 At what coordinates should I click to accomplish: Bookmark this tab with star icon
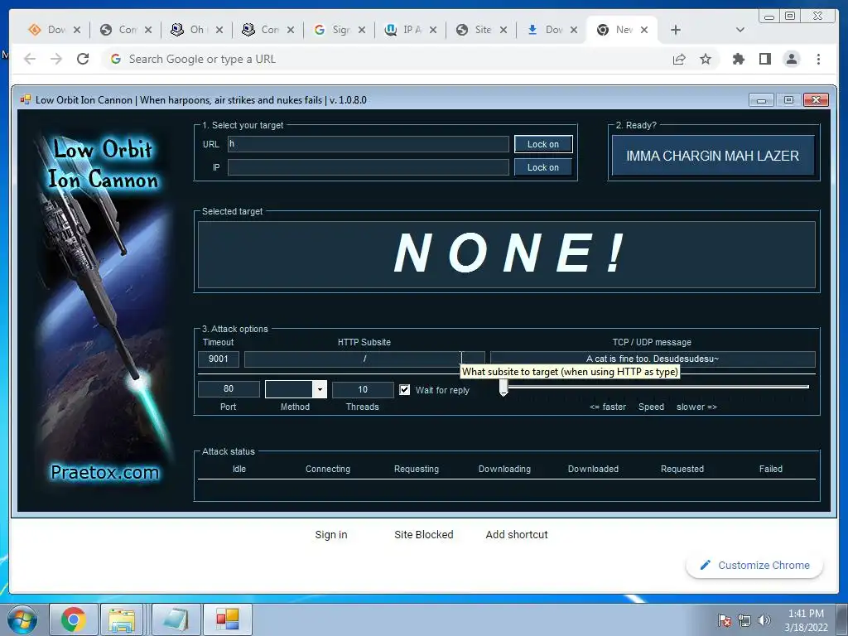click(x=706, y=59)
